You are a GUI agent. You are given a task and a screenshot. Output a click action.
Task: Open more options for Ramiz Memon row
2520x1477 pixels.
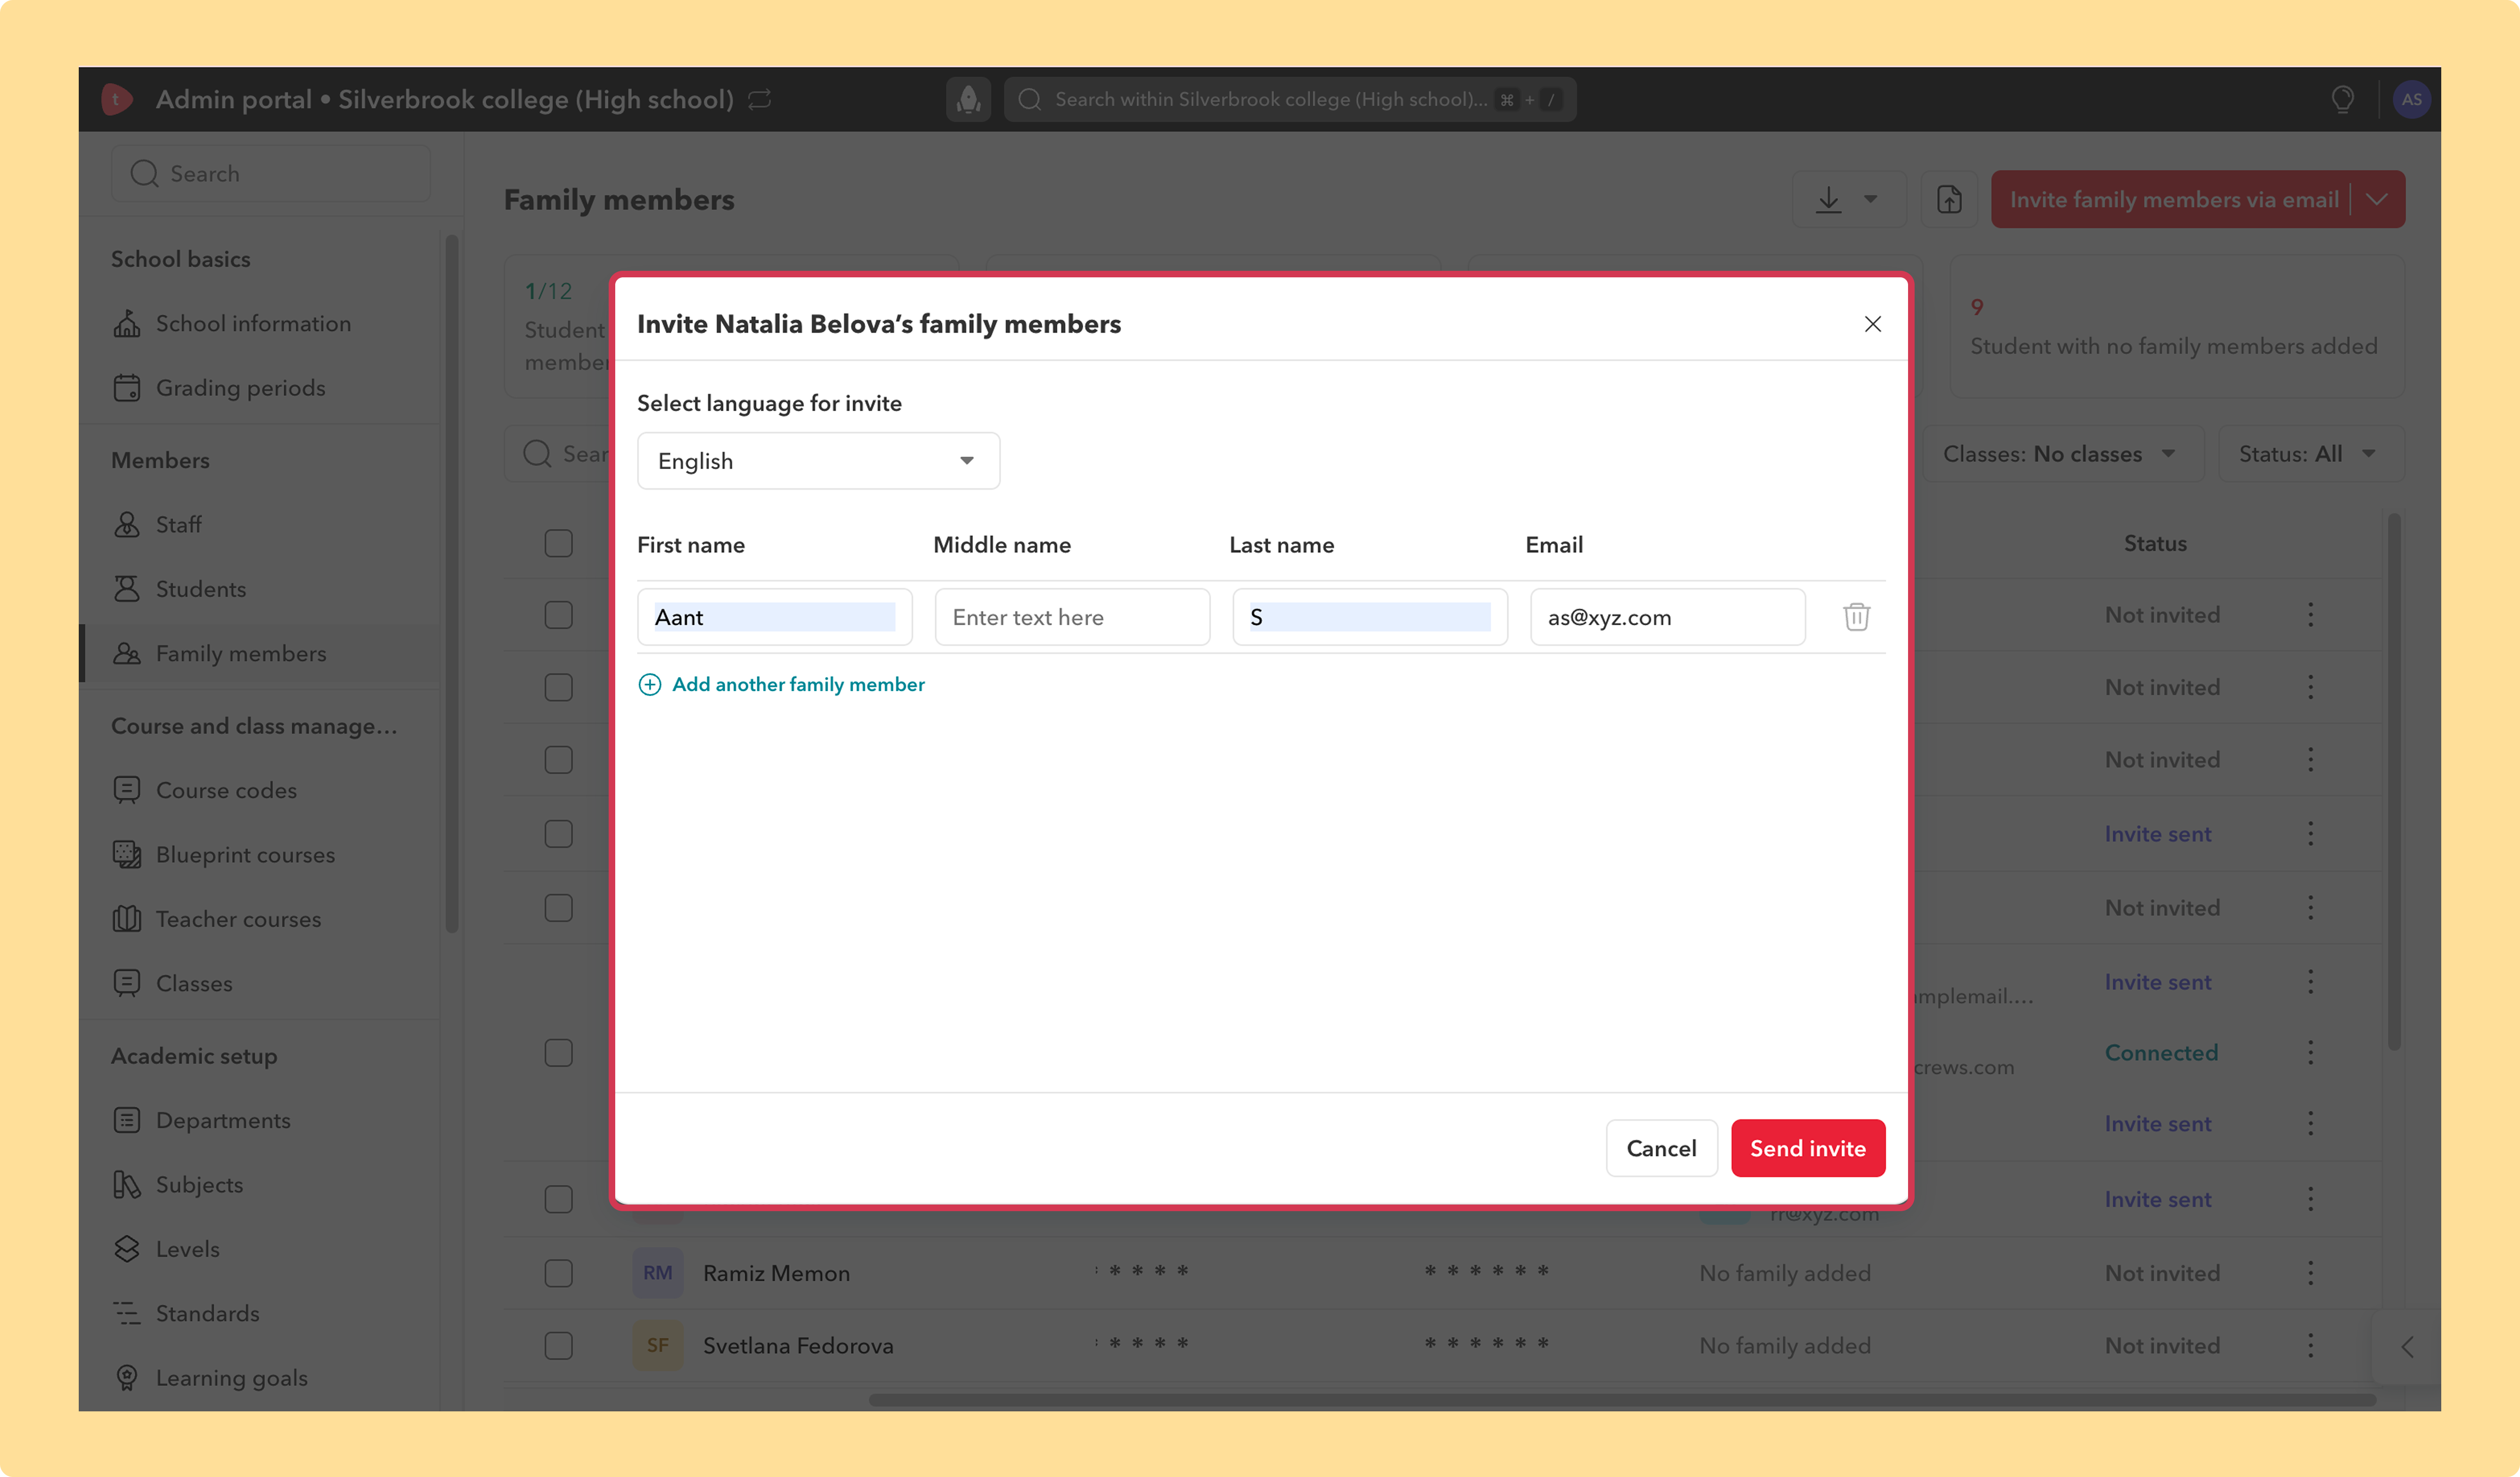tap(2310, 1273)
